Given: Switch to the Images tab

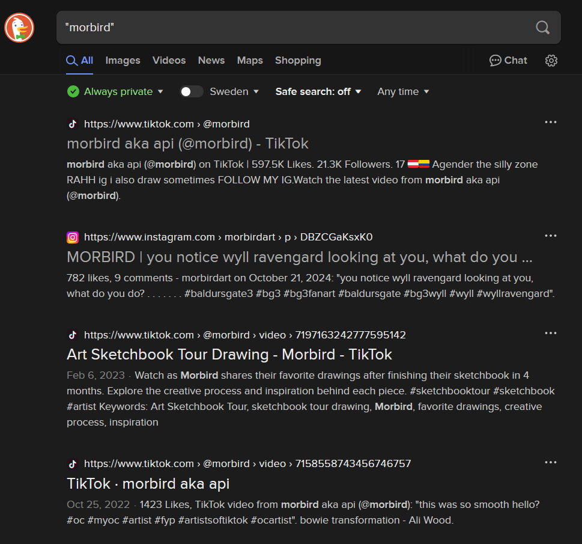Looking at the screenshot, I should [x=123, y=61].
